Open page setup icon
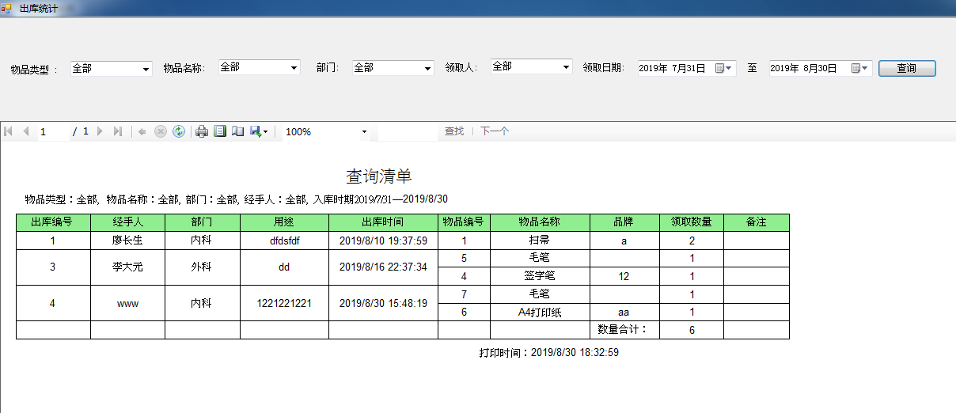 (237, 131)
